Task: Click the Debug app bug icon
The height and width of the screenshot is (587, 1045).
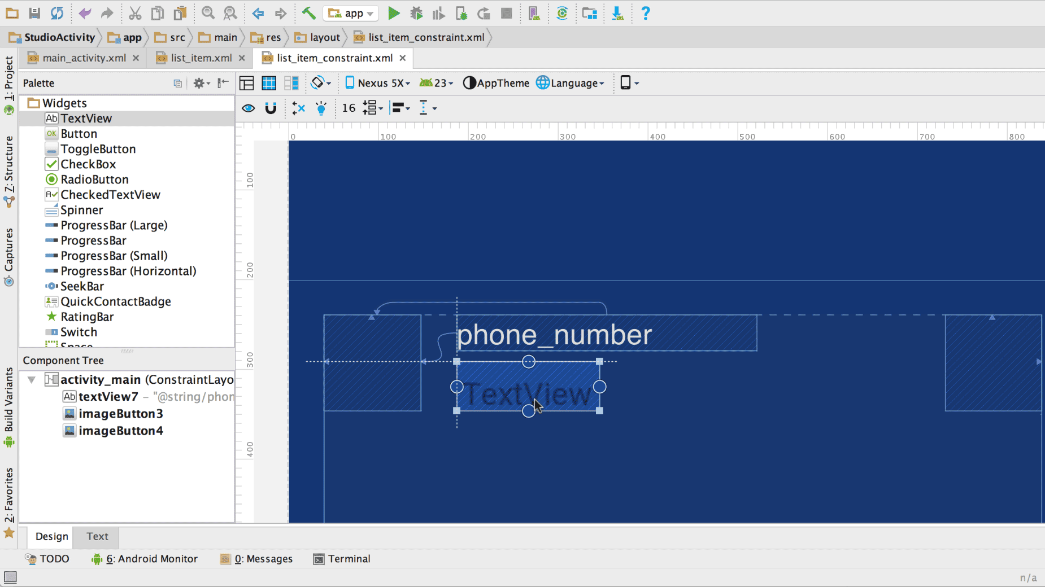Action: [416, 13]
